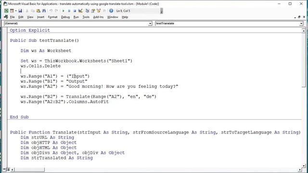The height and width of the screenshot is (173, 308).
Task: Click the vertical scrollbar thumb
Action: (304, 60)
